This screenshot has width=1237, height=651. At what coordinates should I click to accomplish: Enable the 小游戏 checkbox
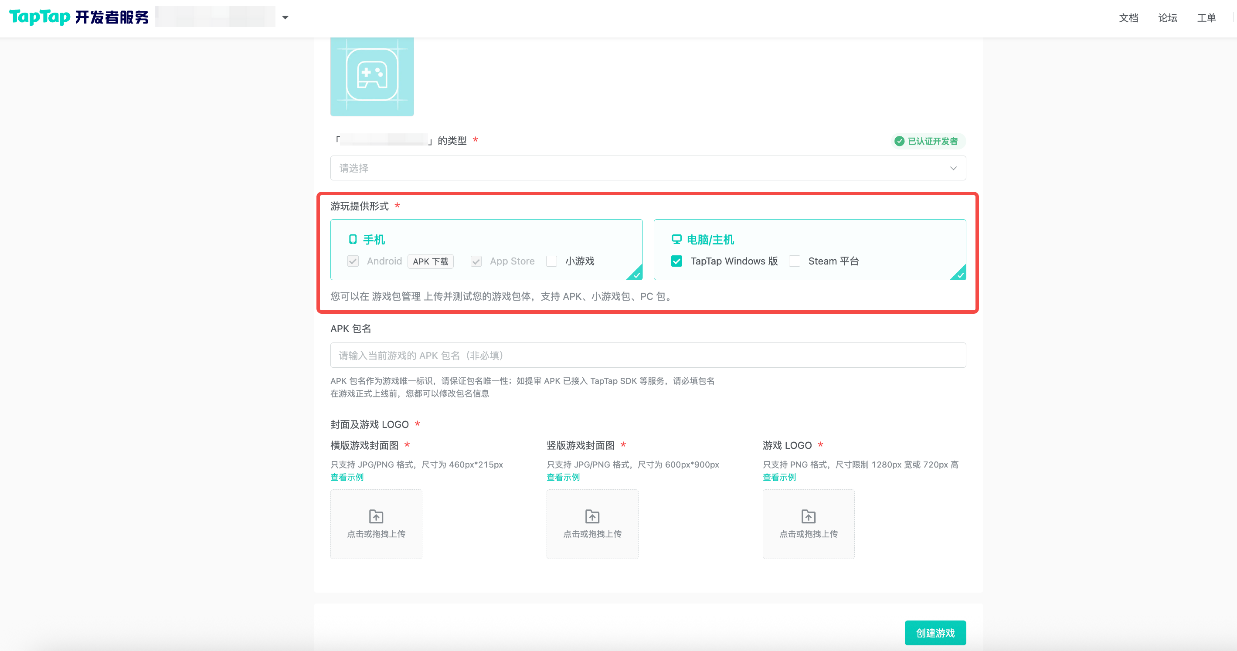(x=552, y=261)
